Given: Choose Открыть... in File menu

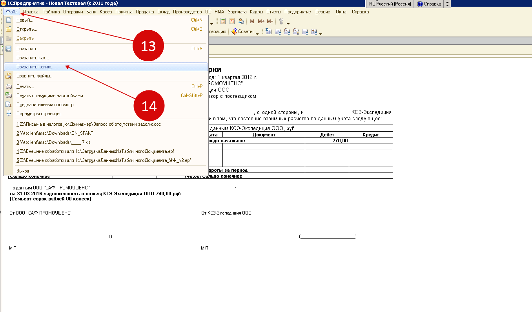Looking at the screenshot, I should pyautogui.click(x=106, y=29).
